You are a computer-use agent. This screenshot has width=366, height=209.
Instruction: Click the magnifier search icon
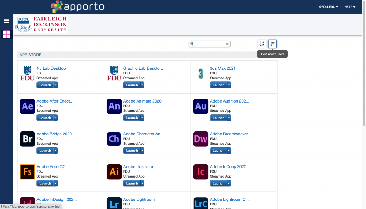click(x=192, y=44)
